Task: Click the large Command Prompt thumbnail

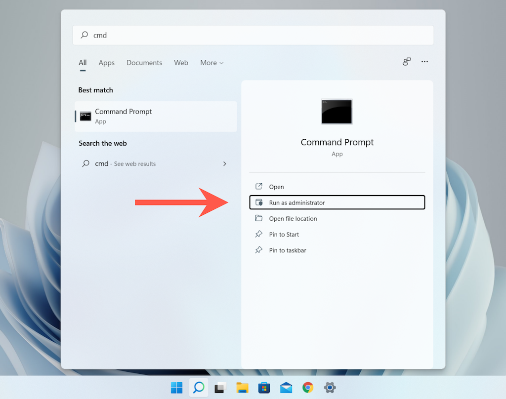Action: [337, 112]
